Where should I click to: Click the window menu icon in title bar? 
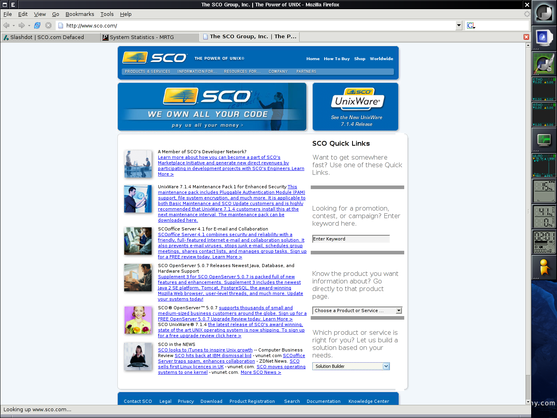(x=5, y=5)
